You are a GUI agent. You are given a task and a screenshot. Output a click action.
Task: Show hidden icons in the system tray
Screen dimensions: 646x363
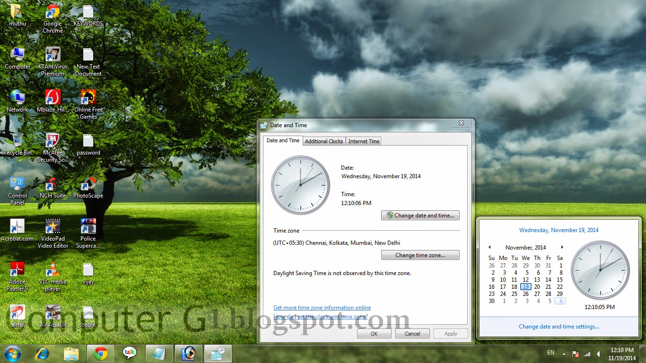[x=563, y=354]
